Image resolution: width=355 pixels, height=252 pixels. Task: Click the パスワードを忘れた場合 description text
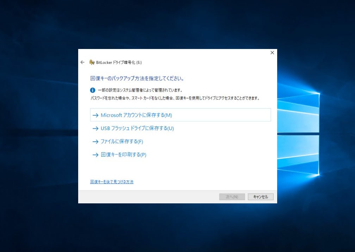(175, 98)
